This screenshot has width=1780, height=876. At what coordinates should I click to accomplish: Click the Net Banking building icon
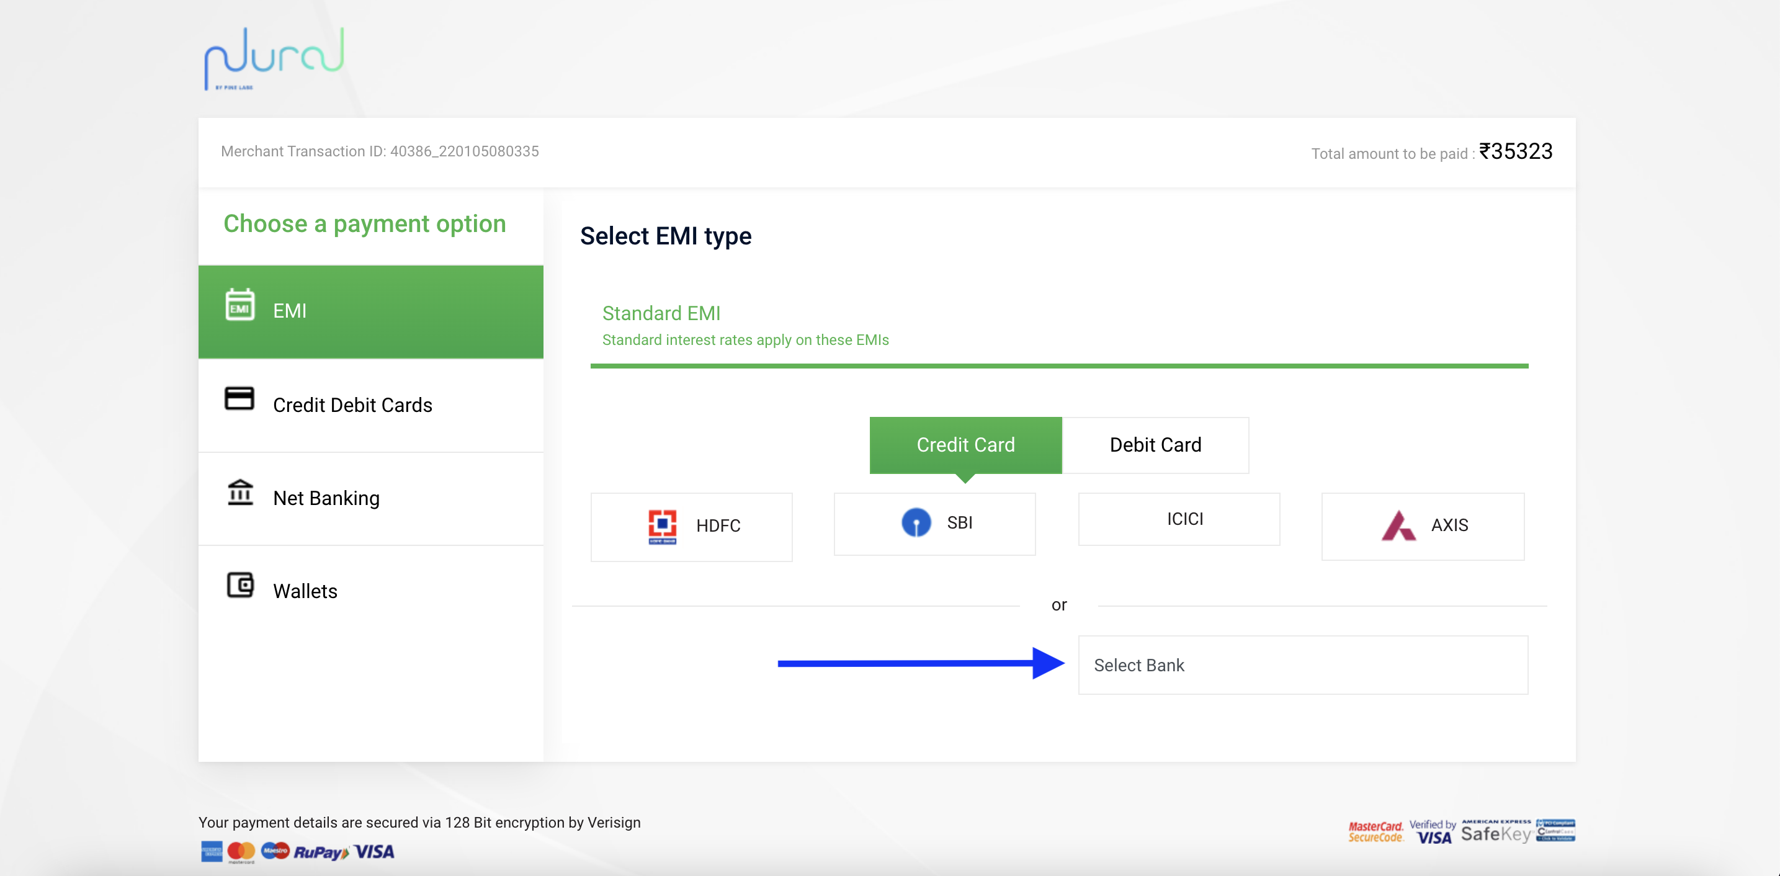(239, 493)
